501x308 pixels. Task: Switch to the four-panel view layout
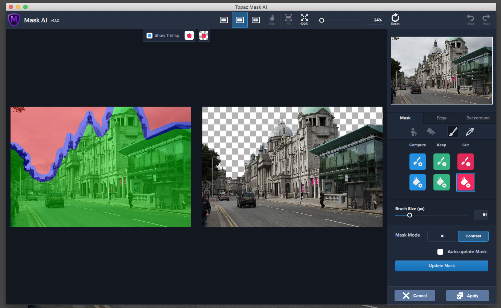(x=256, y=20)
